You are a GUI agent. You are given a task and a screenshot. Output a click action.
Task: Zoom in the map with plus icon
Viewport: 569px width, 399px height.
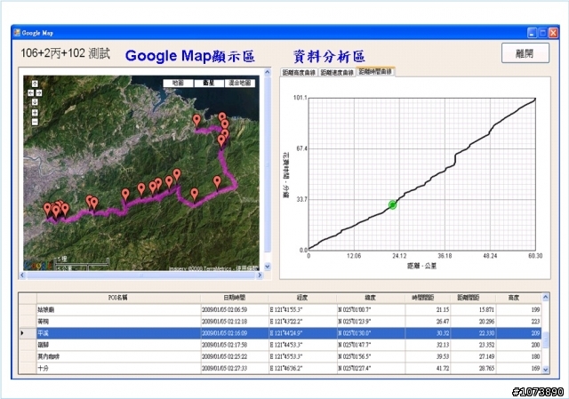(x=35, y=113)
